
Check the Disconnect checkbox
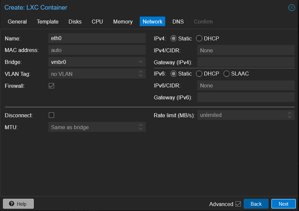click(51, 115)
